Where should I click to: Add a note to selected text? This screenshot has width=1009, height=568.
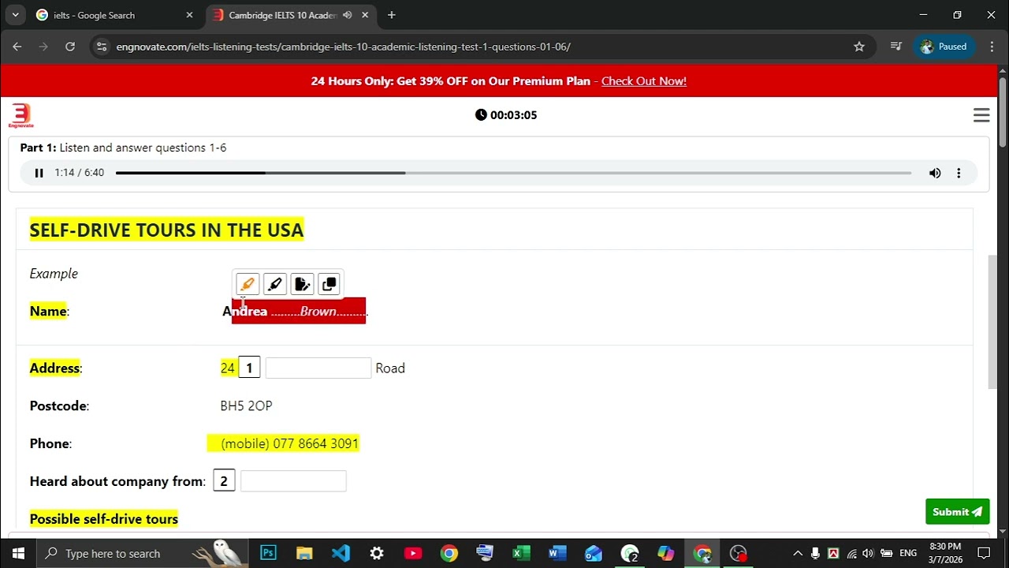302,284
